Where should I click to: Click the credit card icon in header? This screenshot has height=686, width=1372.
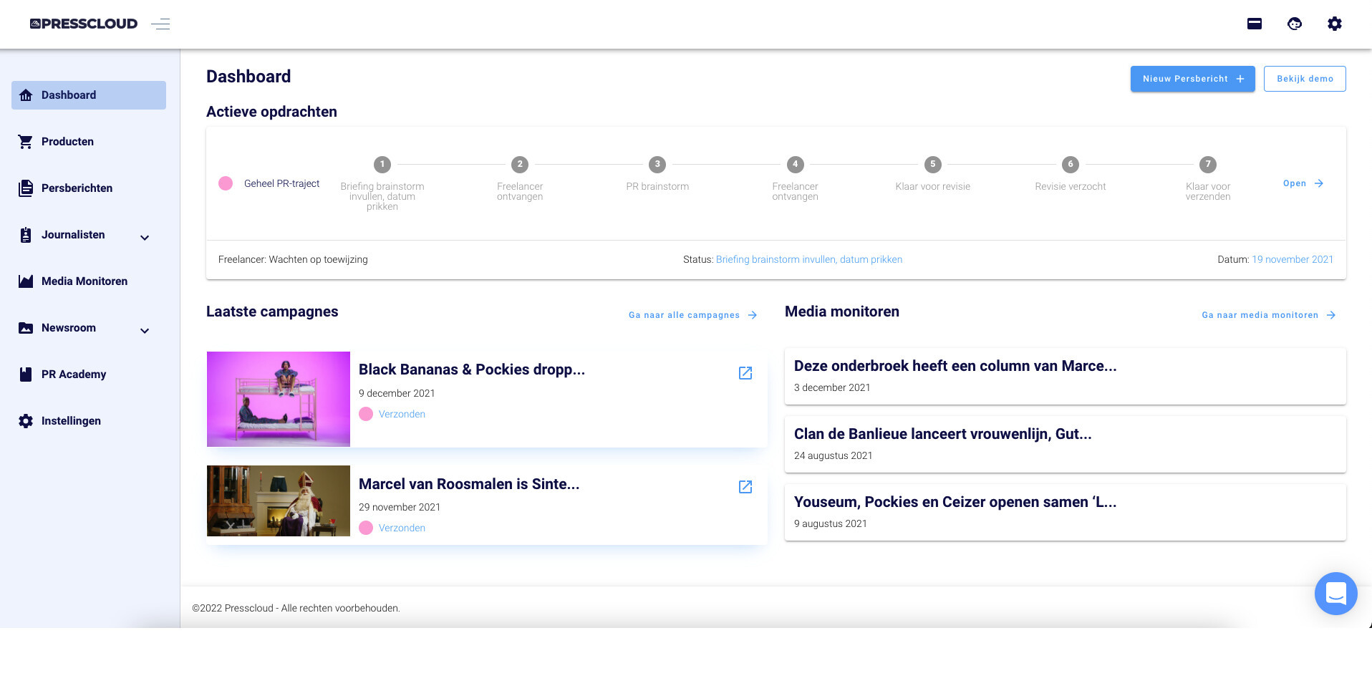(x=1254, y=24)
